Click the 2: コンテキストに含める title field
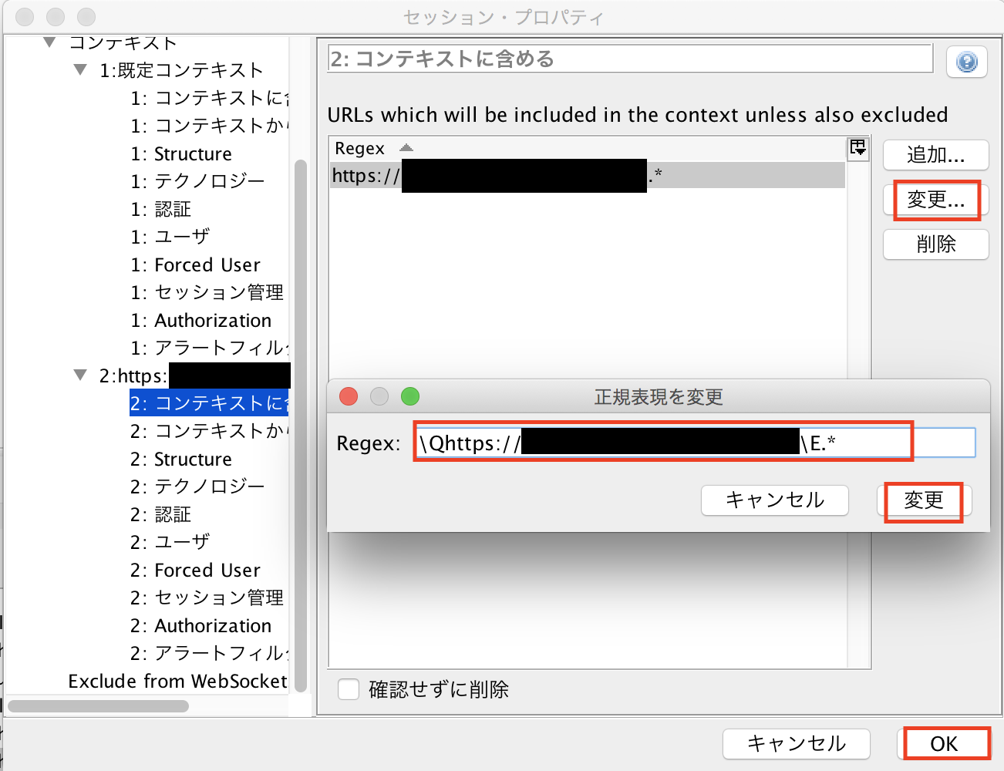The image size is (1004, 771). click(630, 59)
